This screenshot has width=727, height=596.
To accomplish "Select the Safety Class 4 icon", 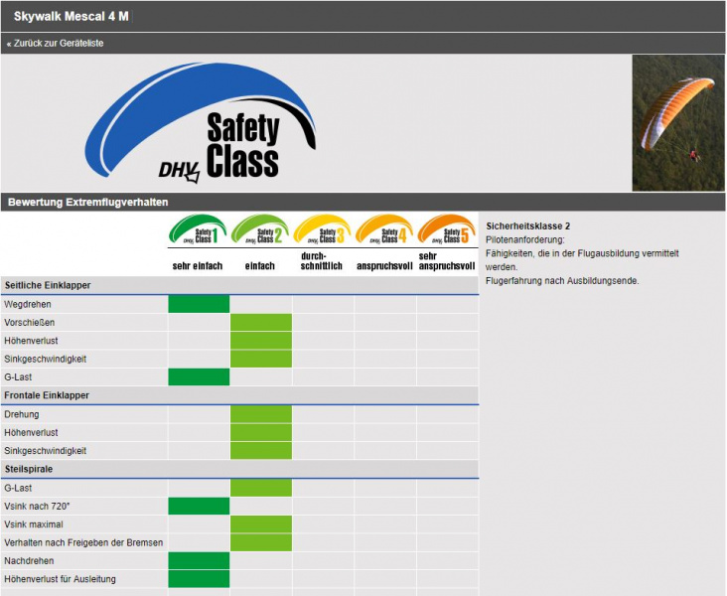I will pyautogui.click(x=384, y=229).
